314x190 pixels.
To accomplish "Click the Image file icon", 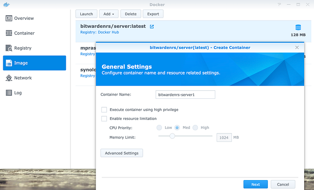I will click(9, 63).
